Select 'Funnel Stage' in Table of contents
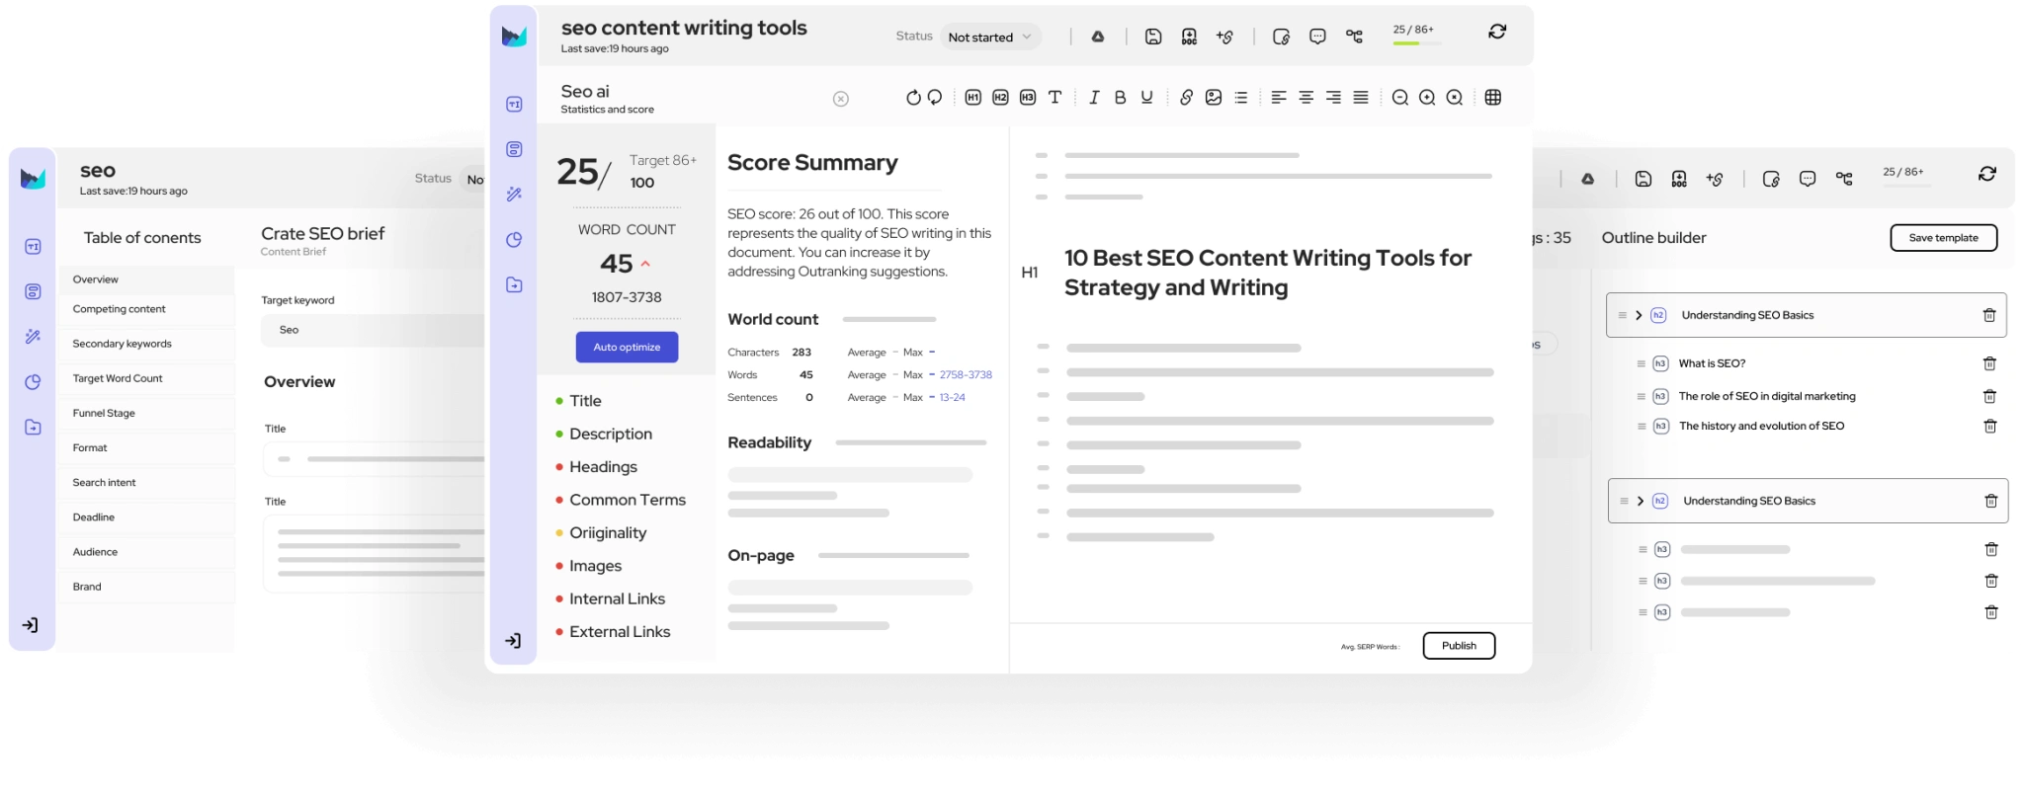The width and height of the screenshot is (2024, 795). tap(146, 413)
